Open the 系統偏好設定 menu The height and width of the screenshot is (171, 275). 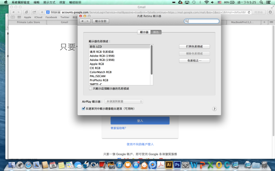pyautogui.click(x=21, y=2)
